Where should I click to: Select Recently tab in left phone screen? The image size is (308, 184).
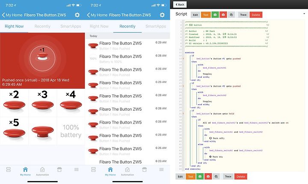pyautogui.click(x=42, y=26)
